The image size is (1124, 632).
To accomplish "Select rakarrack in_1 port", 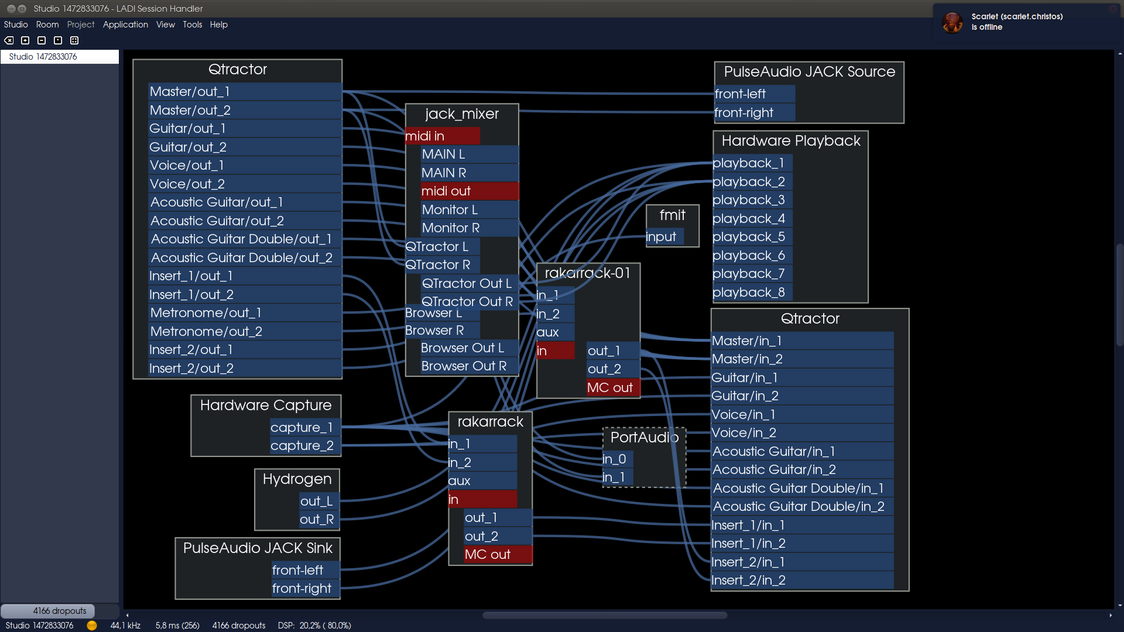I will click(x=482, y=444).
